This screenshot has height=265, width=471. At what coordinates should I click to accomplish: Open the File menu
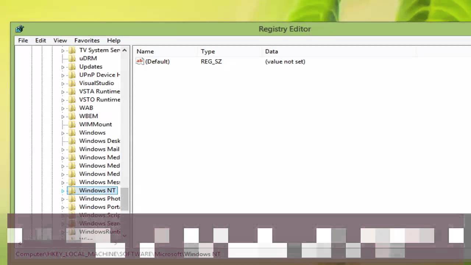[23, 40]
